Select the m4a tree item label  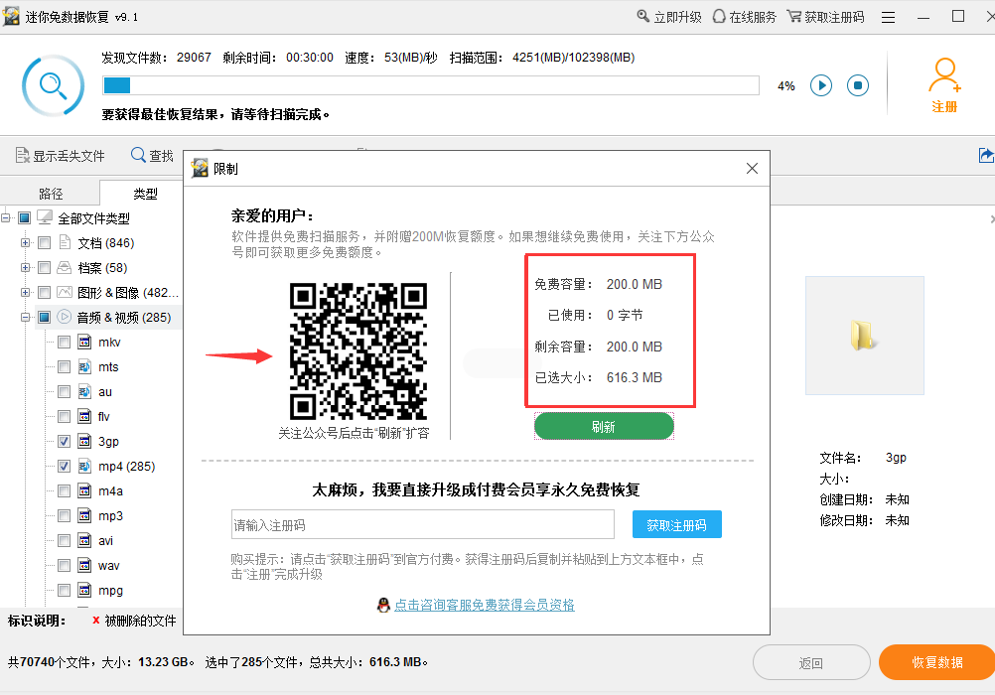[110, 490]
